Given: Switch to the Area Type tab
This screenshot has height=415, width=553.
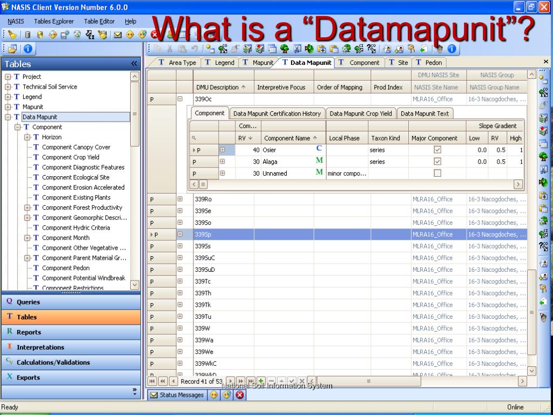Looking at the screenshot, I should coord(177,63).
